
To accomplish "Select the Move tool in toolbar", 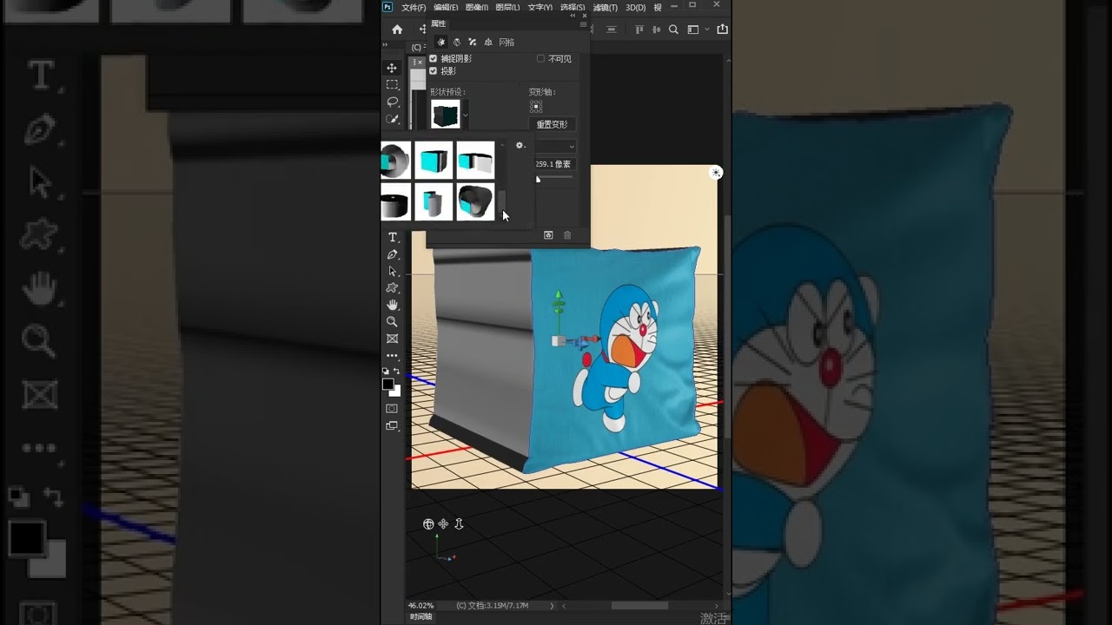I will point(393,68).
